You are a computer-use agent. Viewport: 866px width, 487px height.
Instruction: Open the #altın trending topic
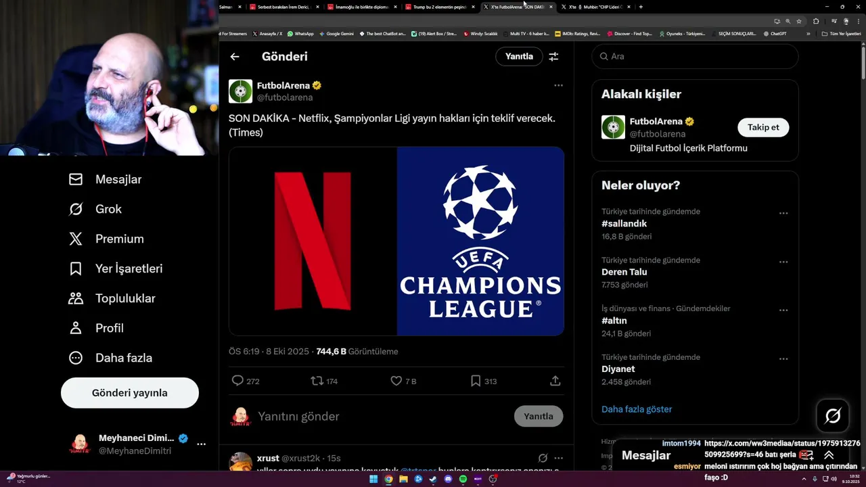pyautogui.click(x=614, y=321)
